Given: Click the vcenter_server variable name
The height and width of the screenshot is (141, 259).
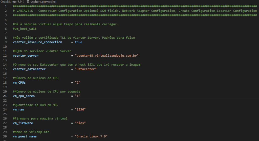Looking at the screenshot, I should (x=26, y=56).
